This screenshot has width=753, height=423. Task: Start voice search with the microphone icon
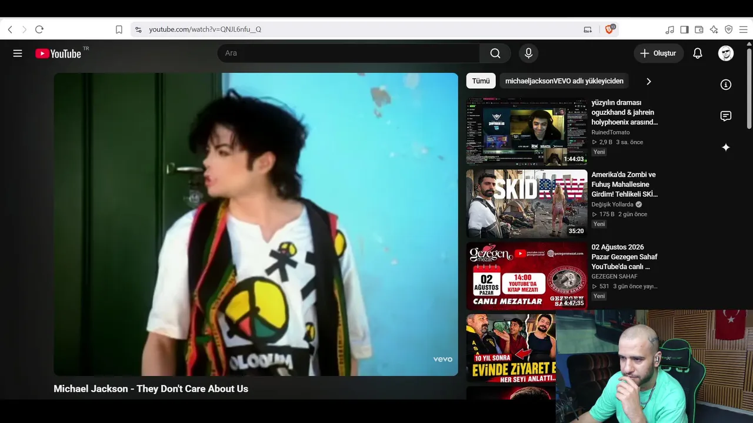[x=528, y=53]
